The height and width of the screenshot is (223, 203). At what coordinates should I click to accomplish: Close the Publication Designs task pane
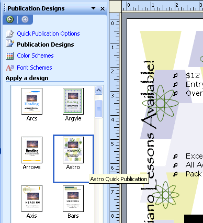[x=103, y=8]
